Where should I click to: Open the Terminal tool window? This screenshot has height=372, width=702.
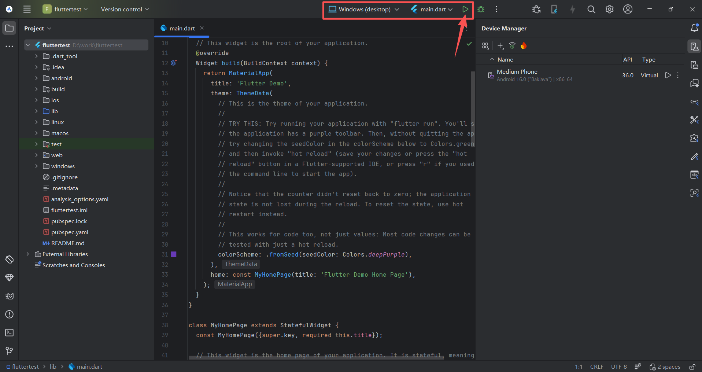tap(10, 332)
